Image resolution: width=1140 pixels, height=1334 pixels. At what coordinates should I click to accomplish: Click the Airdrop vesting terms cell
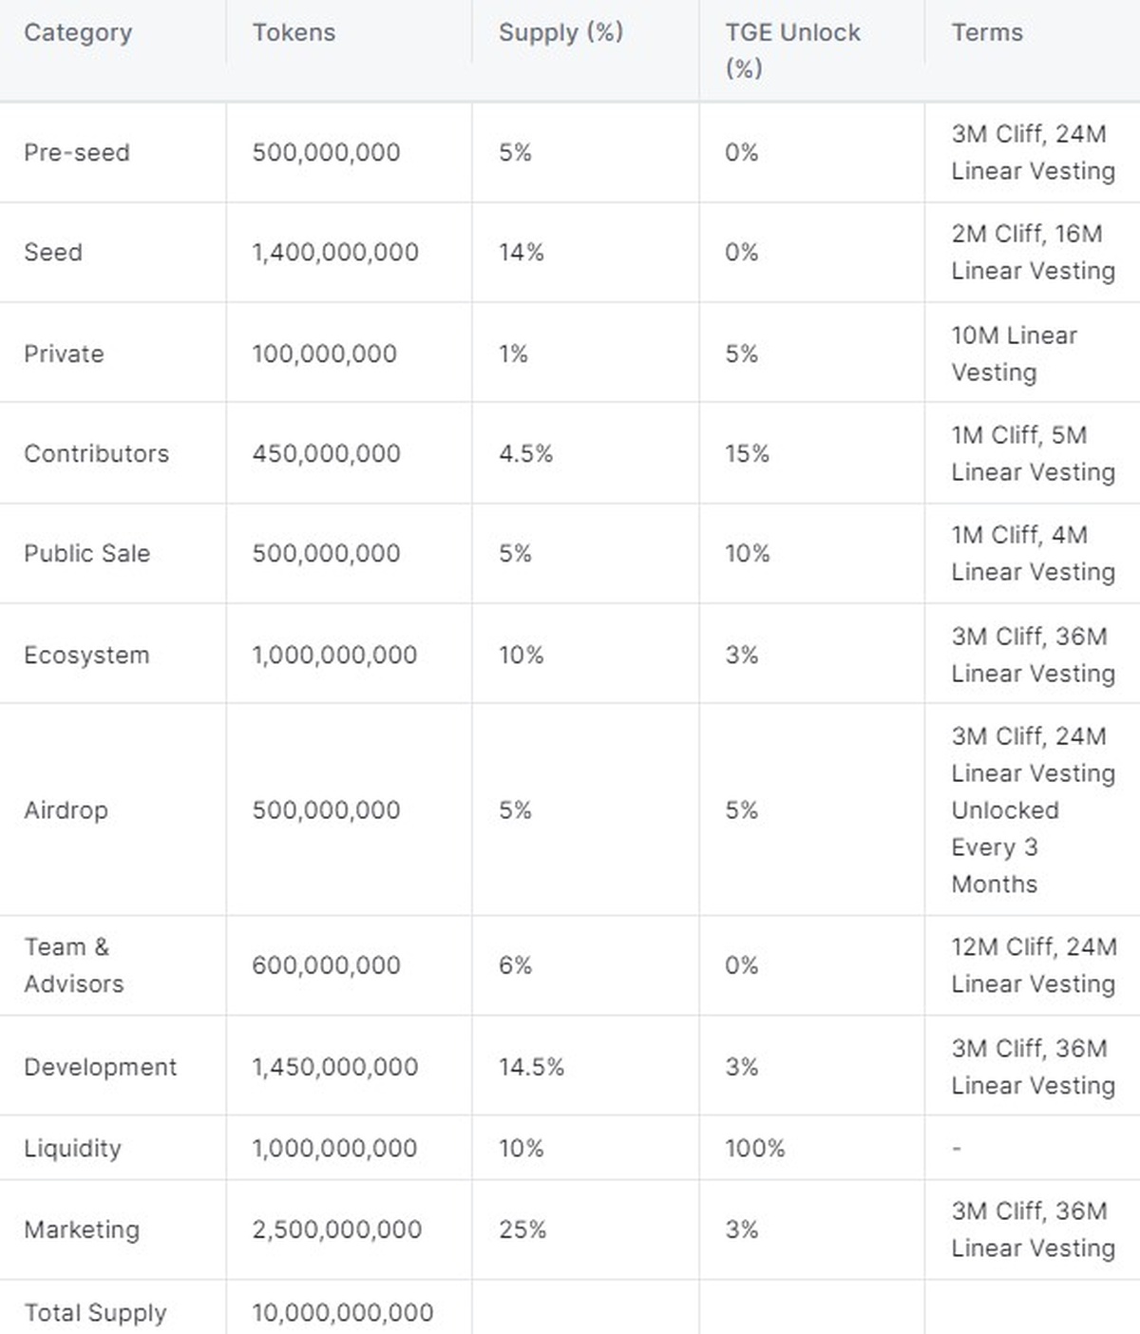point(1033,810)
